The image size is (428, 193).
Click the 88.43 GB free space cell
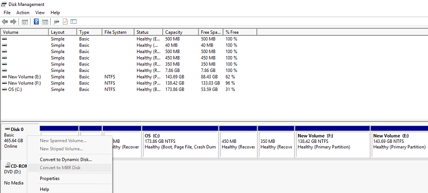(x=210, y=77)
